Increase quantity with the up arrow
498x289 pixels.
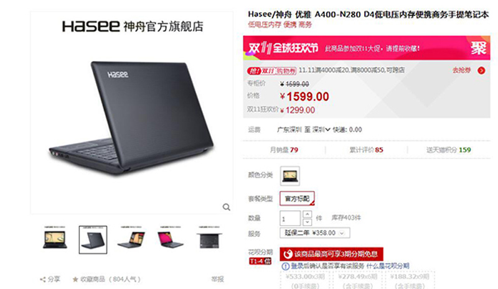pyautogui.click(x=307, y=214)
